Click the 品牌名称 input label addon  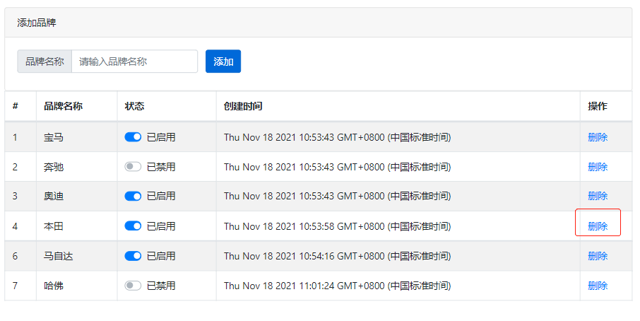[45, 62]
